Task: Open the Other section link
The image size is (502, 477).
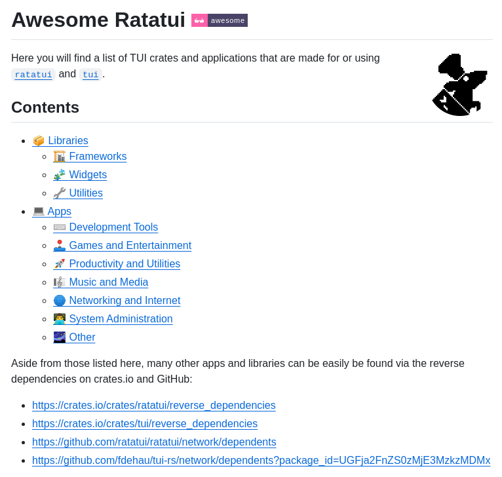Action: (82, 337)
